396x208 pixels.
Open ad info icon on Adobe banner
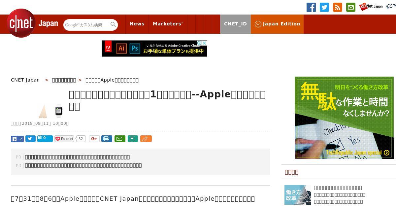(199, 43)
